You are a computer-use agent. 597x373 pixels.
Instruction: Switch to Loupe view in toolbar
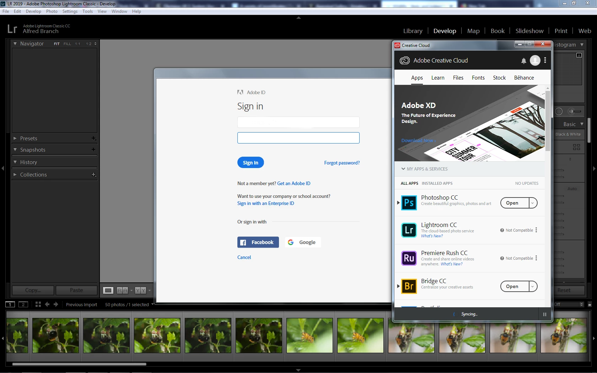pos(108,290)
